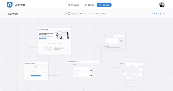Click the pin icon beside Landing Page
This screenshot has height=91, width=173.
39,29
